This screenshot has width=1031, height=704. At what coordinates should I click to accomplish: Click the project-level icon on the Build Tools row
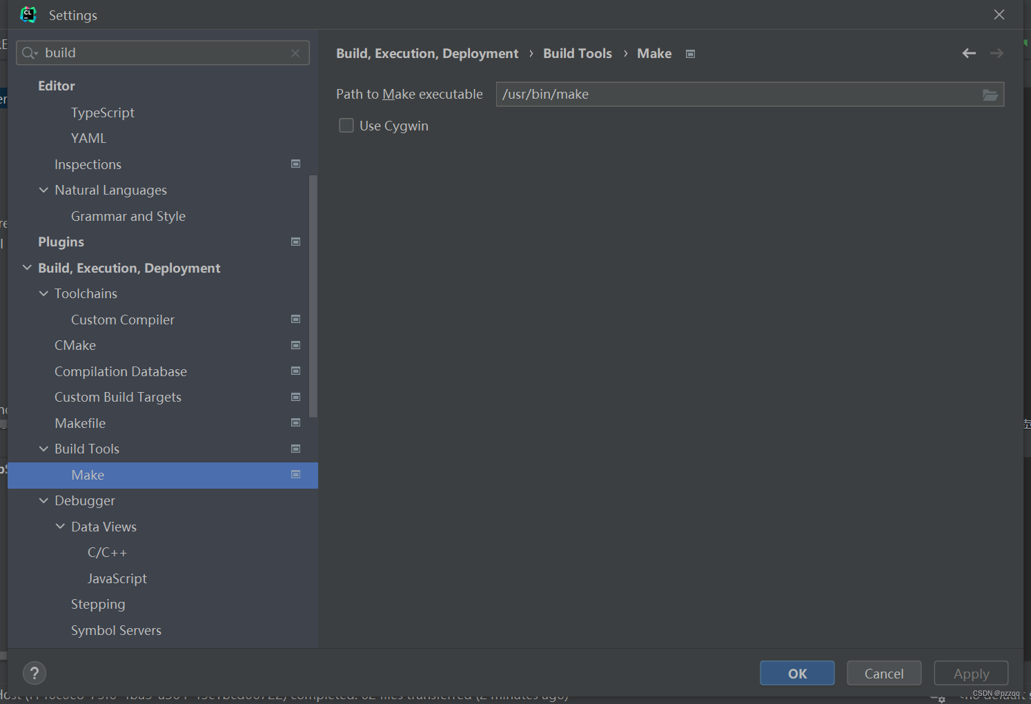[296, 449]
